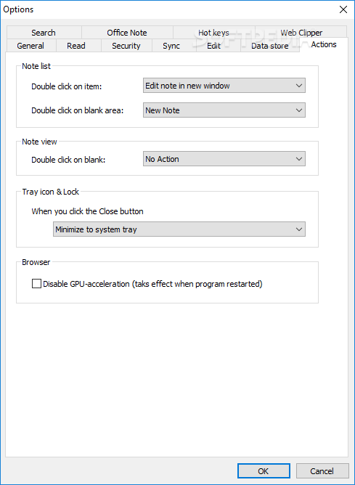Click the Actions tab

pos(324,45)
